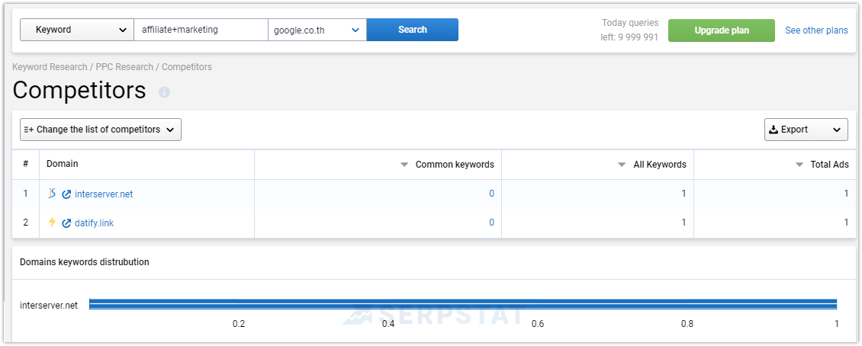The width and height of the screenshot is (862, 346).
Task: Open the Export dropdown
Action: (806, 130)
